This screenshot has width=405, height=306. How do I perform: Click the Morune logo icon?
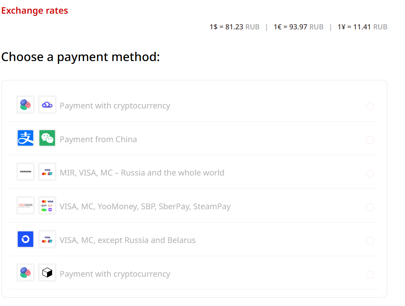tap(25, 172)
